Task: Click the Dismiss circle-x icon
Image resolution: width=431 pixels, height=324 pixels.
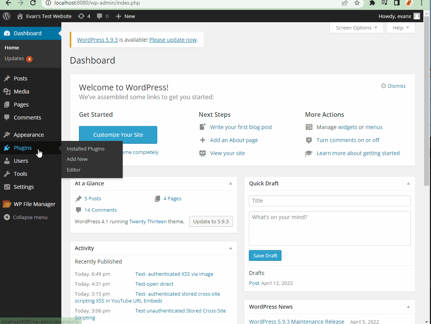Action: 383,86
